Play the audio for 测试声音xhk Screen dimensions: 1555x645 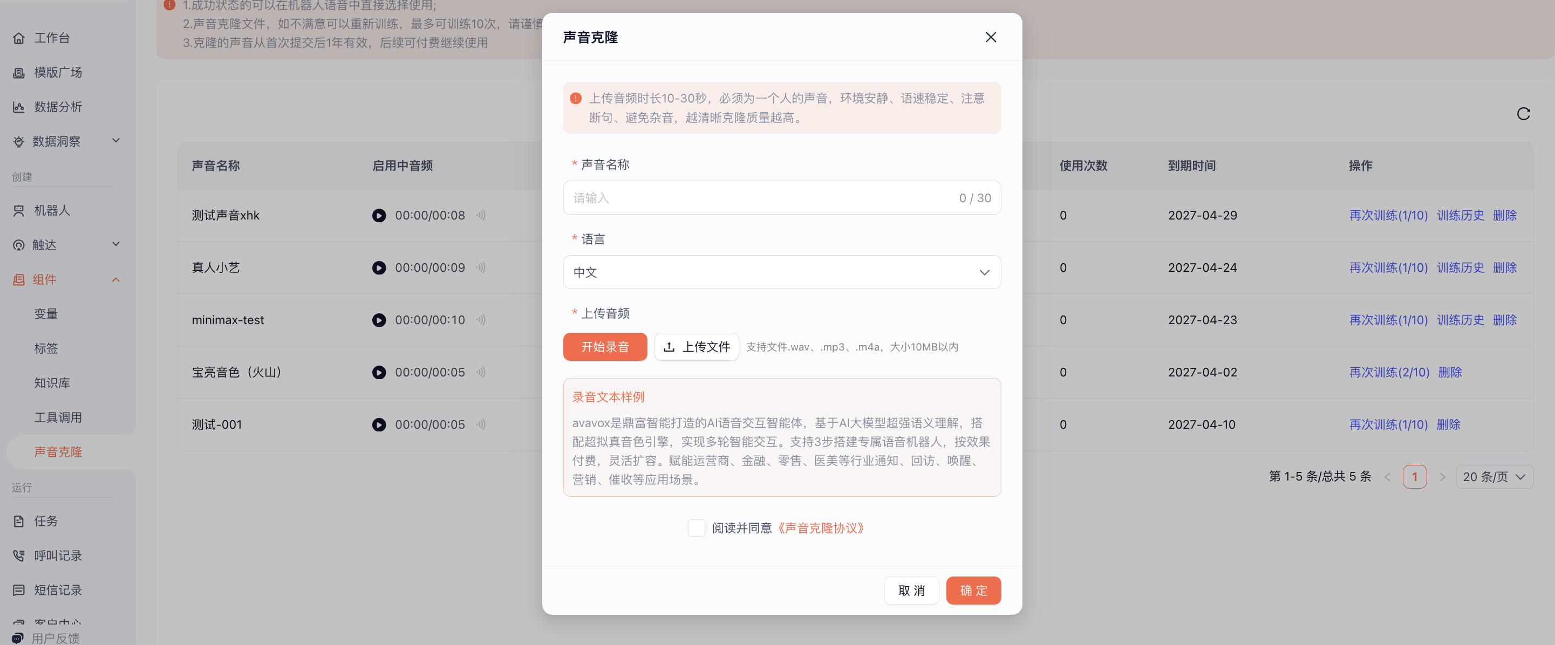(379, 215)
